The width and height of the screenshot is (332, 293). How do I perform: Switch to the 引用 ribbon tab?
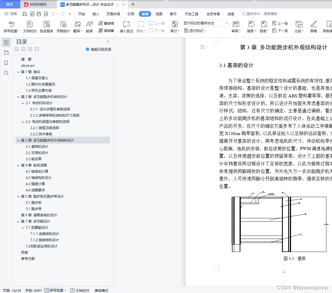[x=131, y=14]
